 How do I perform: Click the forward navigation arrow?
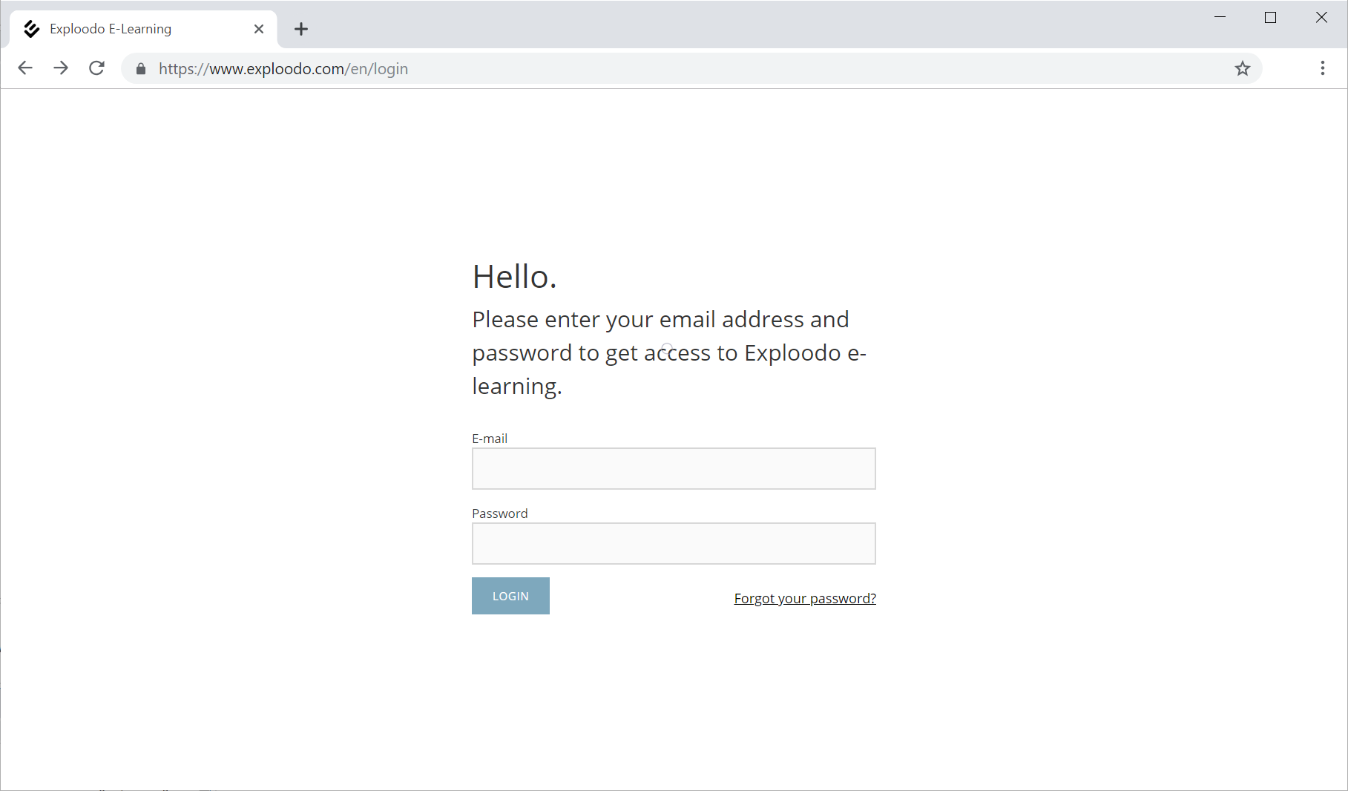[61, 68]
